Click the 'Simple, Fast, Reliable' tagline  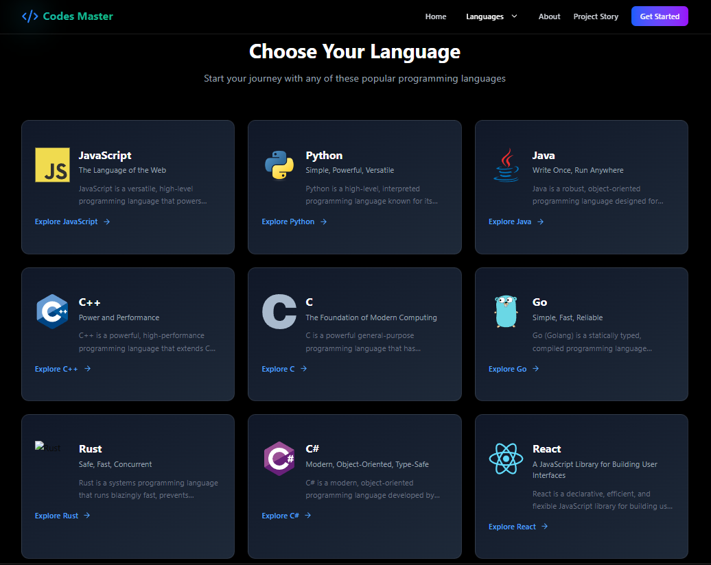(568, 317)
